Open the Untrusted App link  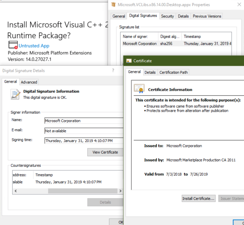34,46
